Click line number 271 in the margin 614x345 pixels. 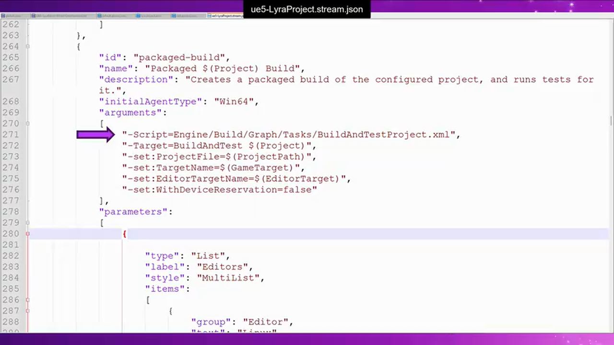pos(10,135)
